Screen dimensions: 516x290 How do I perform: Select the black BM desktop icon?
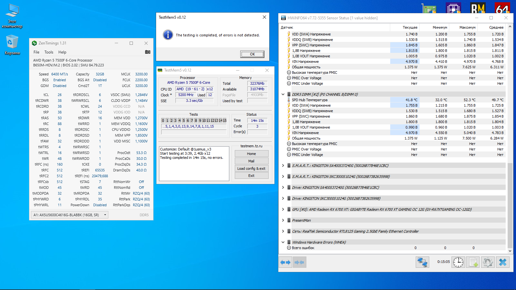(478, 8)
